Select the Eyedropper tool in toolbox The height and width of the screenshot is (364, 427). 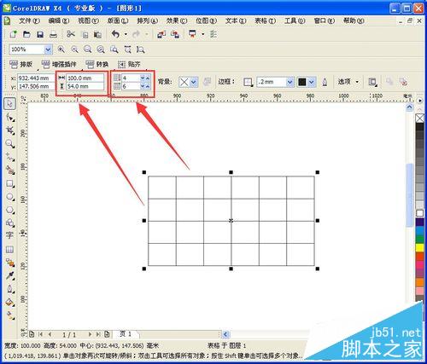(x=10, y=275)
